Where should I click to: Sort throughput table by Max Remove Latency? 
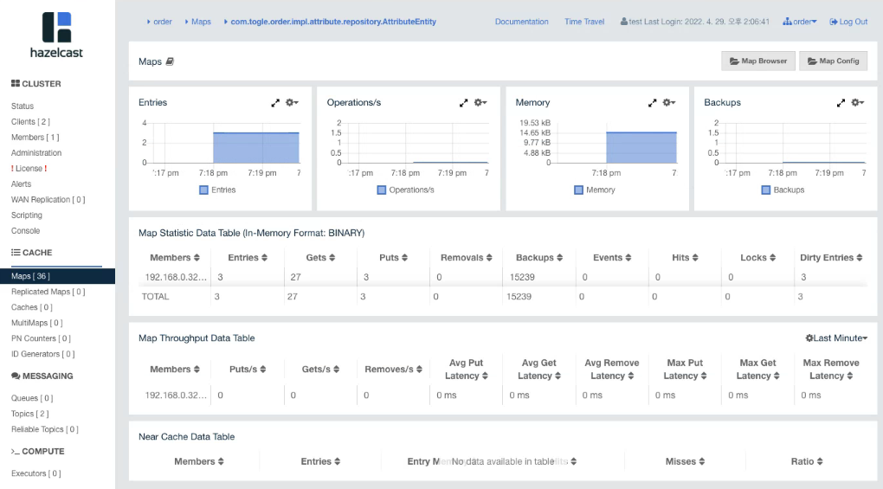831,370
